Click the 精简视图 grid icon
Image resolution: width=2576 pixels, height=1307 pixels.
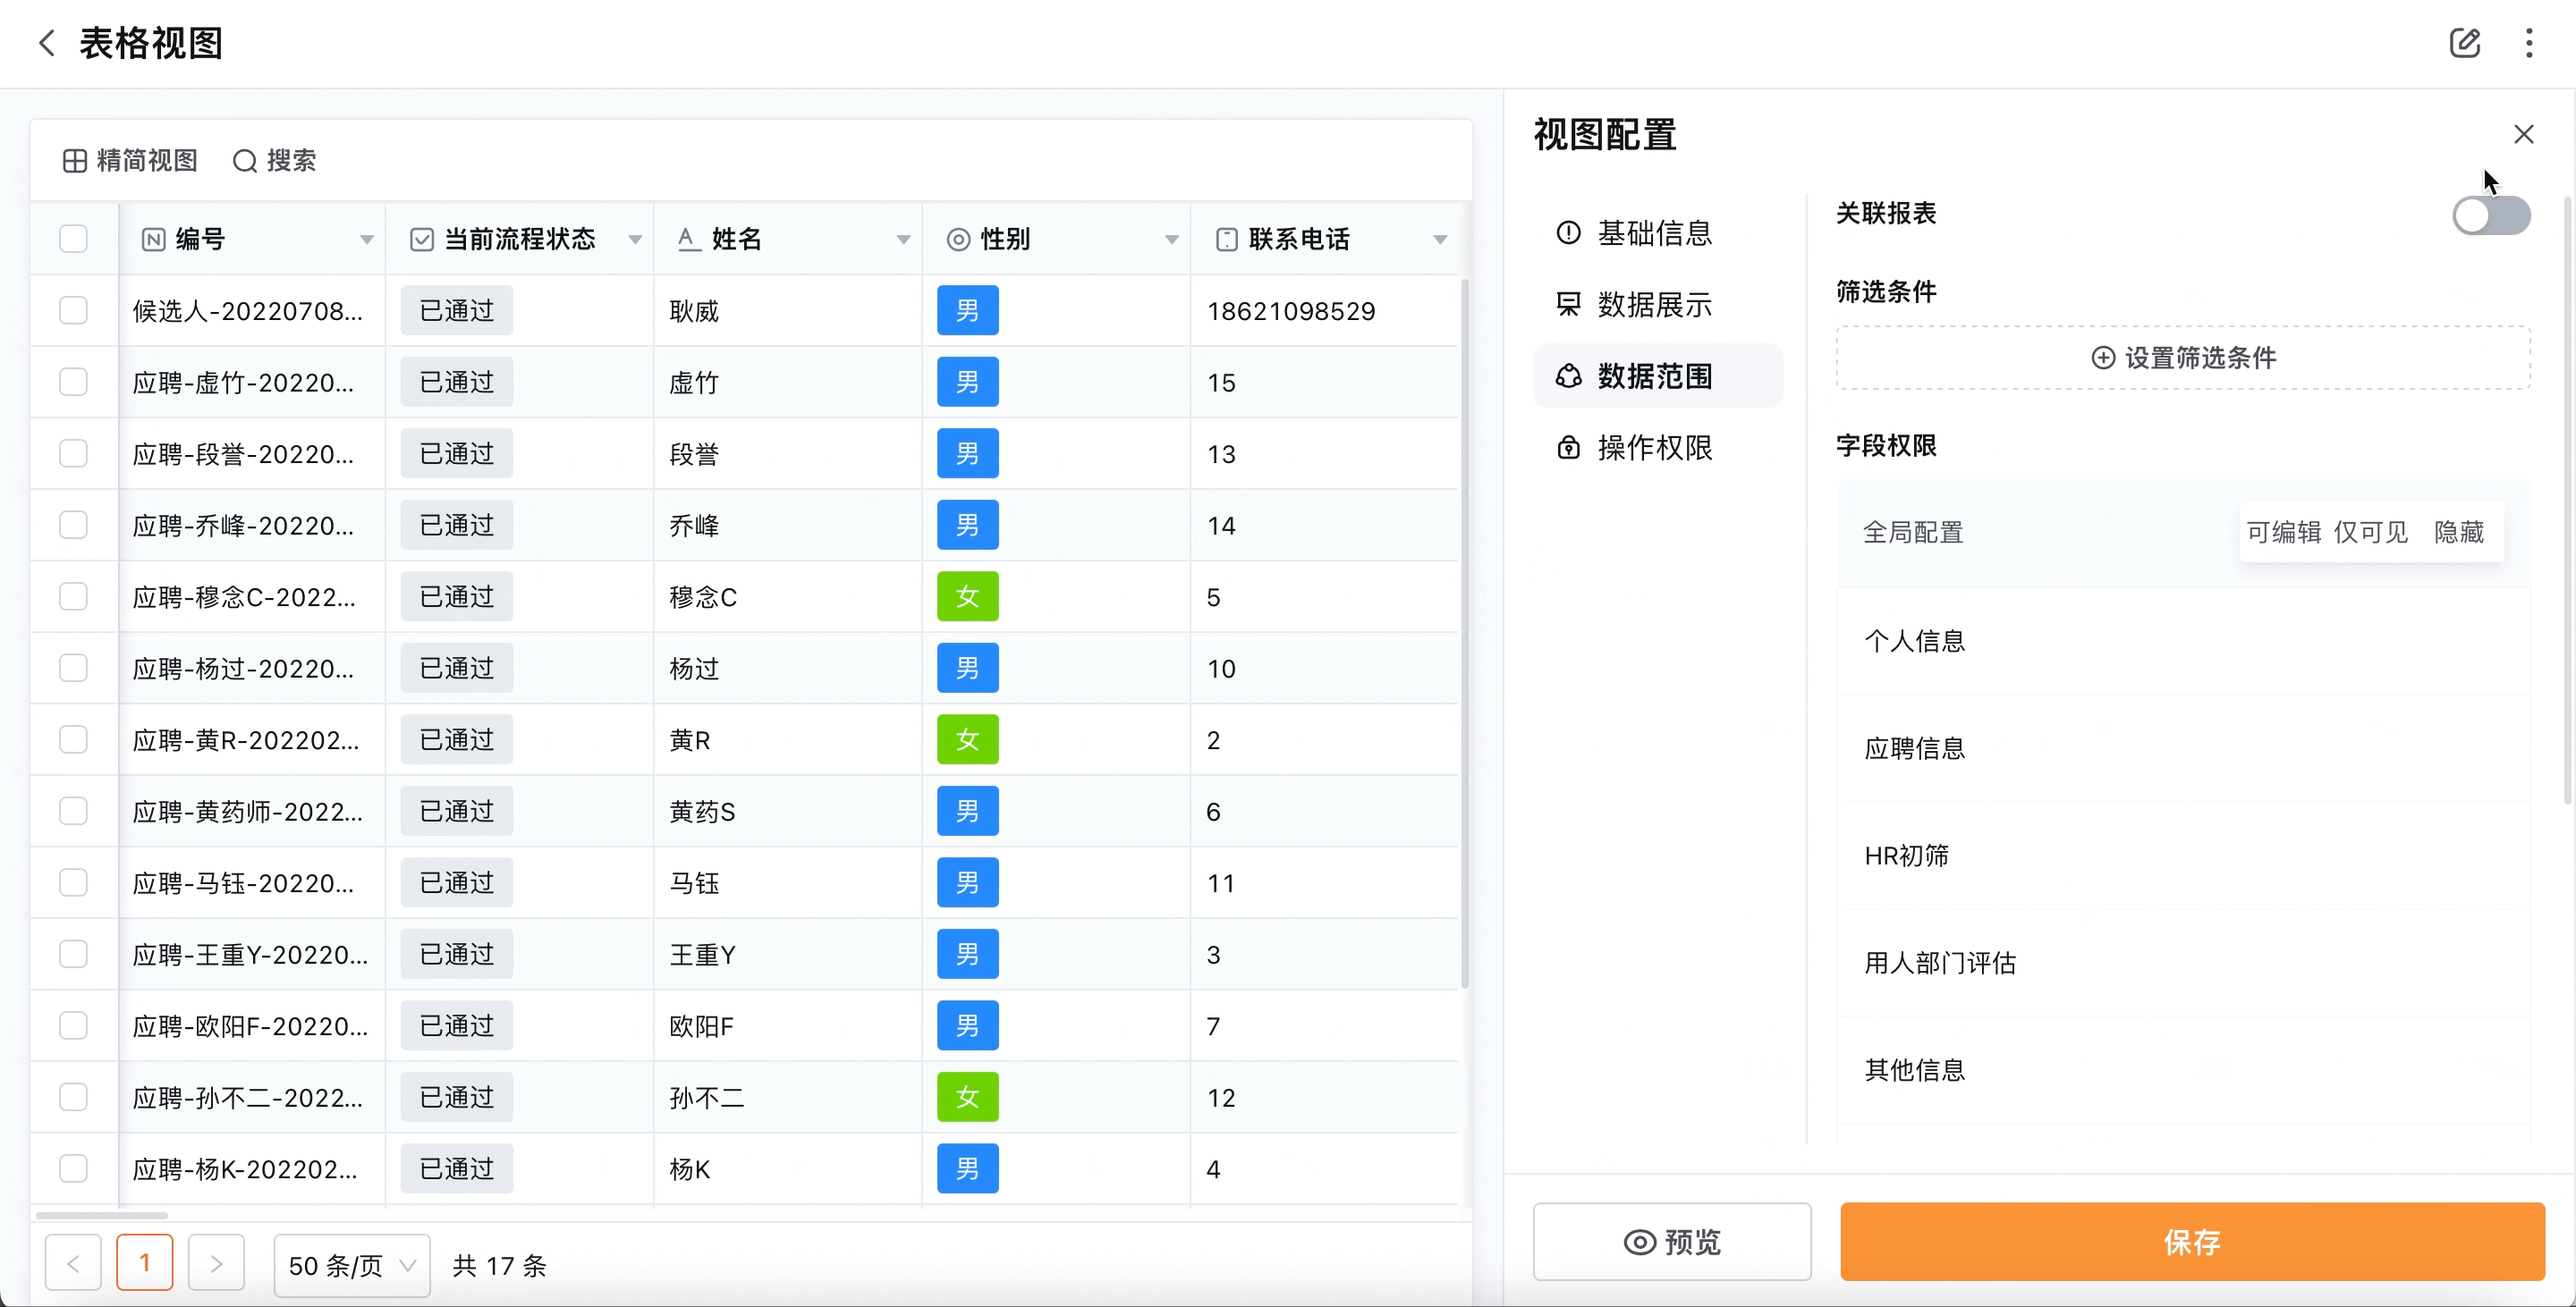point(74,161)
